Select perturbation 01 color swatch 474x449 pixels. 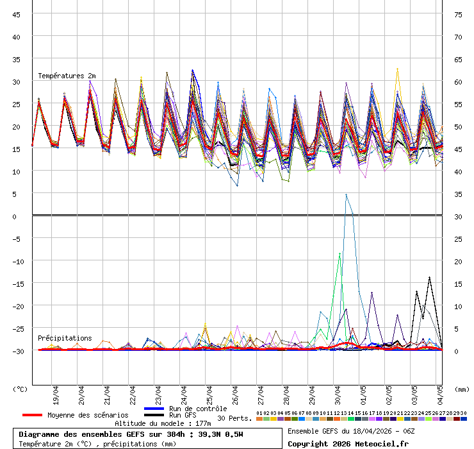point(259,419)
